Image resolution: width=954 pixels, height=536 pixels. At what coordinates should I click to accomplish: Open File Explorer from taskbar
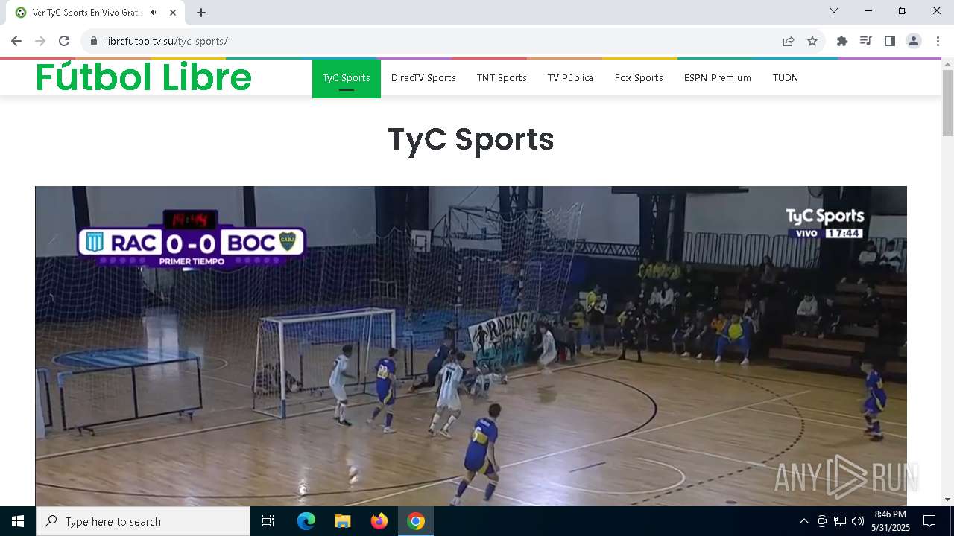tap(343, 521)
